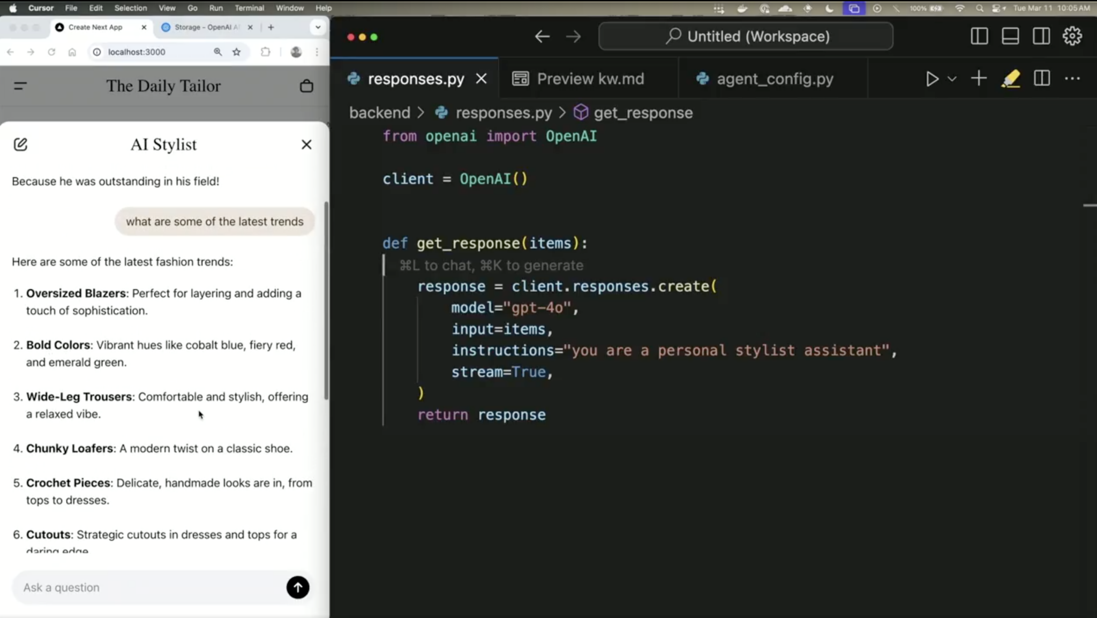
Task: Click the back navigation arrow in the workspace
Action: 542,36
